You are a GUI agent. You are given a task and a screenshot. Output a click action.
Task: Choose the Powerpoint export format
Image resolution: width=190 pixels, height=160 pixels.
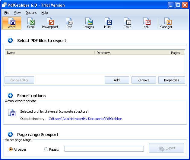coord(50,23)
